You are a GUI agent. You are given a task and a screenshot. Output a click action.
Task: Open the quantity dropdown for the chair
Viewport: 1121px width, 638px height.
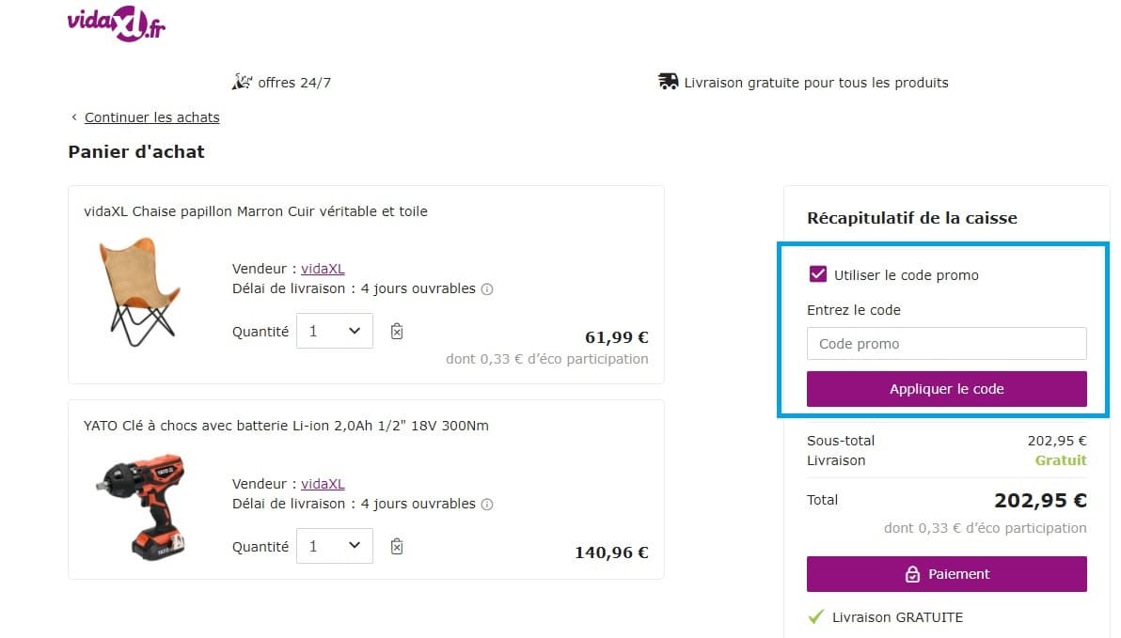(x=335, y=331)
